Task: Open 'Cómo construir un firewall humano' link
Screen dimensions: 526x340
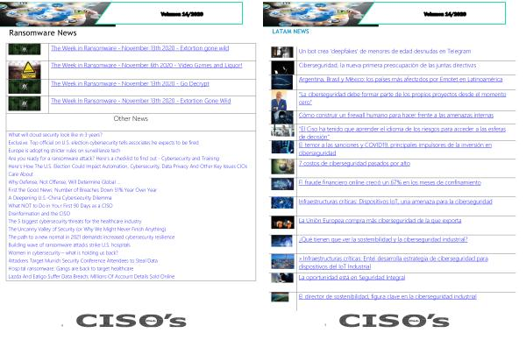Action: coord(396,116)
